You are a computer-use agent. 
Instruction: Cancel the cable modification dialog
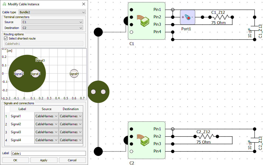click(72, 160)
